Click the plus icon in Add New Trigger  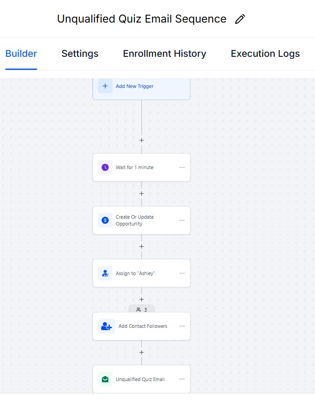click(x=105, y=86)
